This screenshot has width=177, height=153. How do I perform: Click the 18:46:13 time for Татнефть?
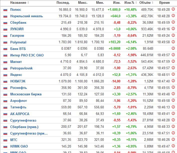coord(163,107)
